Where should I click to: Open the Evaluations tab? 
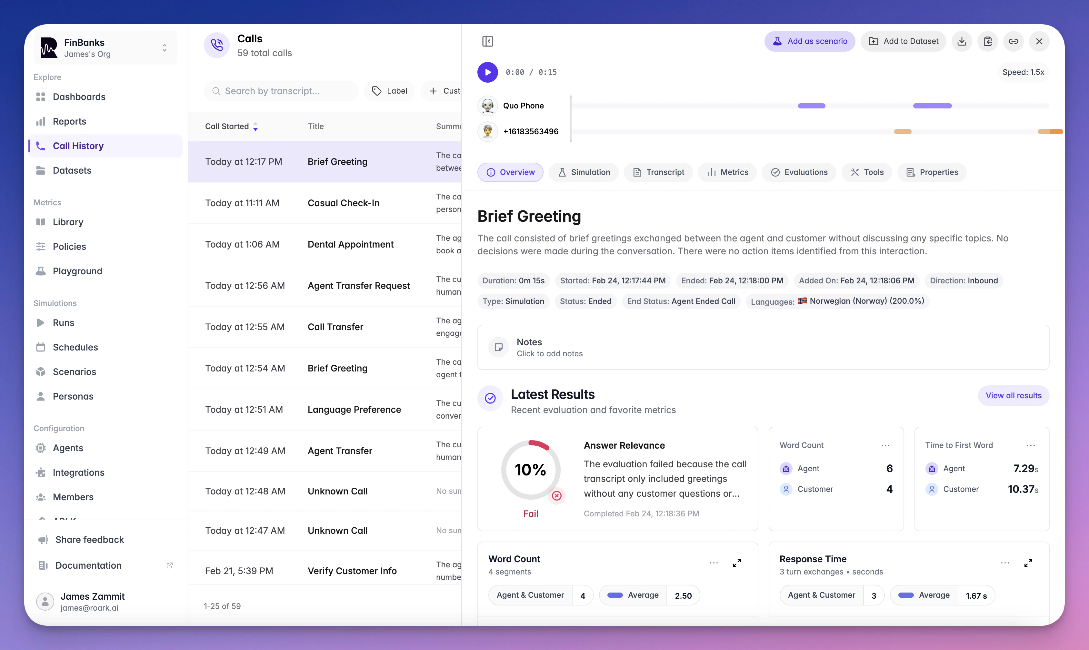pyautogui.click(x=799, y=172)
